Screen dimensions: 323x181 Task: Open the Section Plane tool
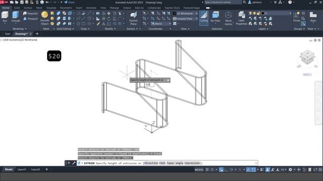tap(133, 18)
